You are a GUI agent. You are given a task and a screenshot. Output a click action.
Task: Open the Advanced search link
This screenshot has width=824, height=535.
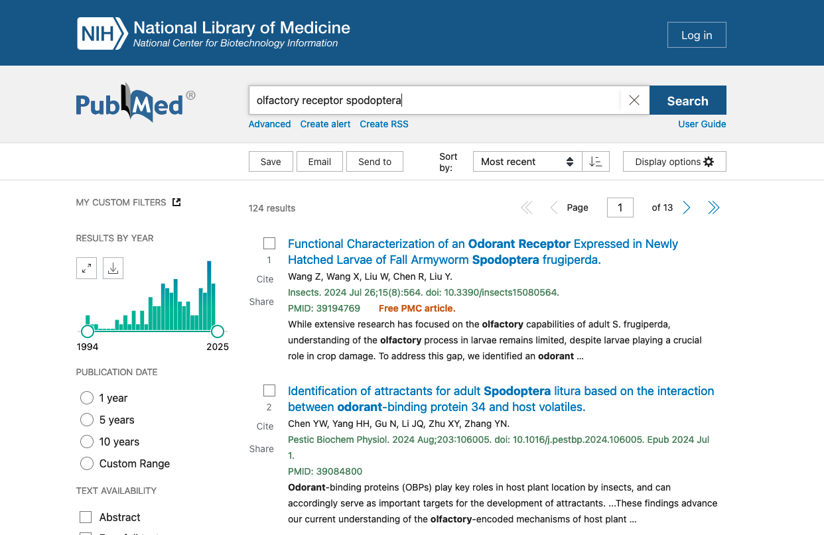[x=269, y=124]
